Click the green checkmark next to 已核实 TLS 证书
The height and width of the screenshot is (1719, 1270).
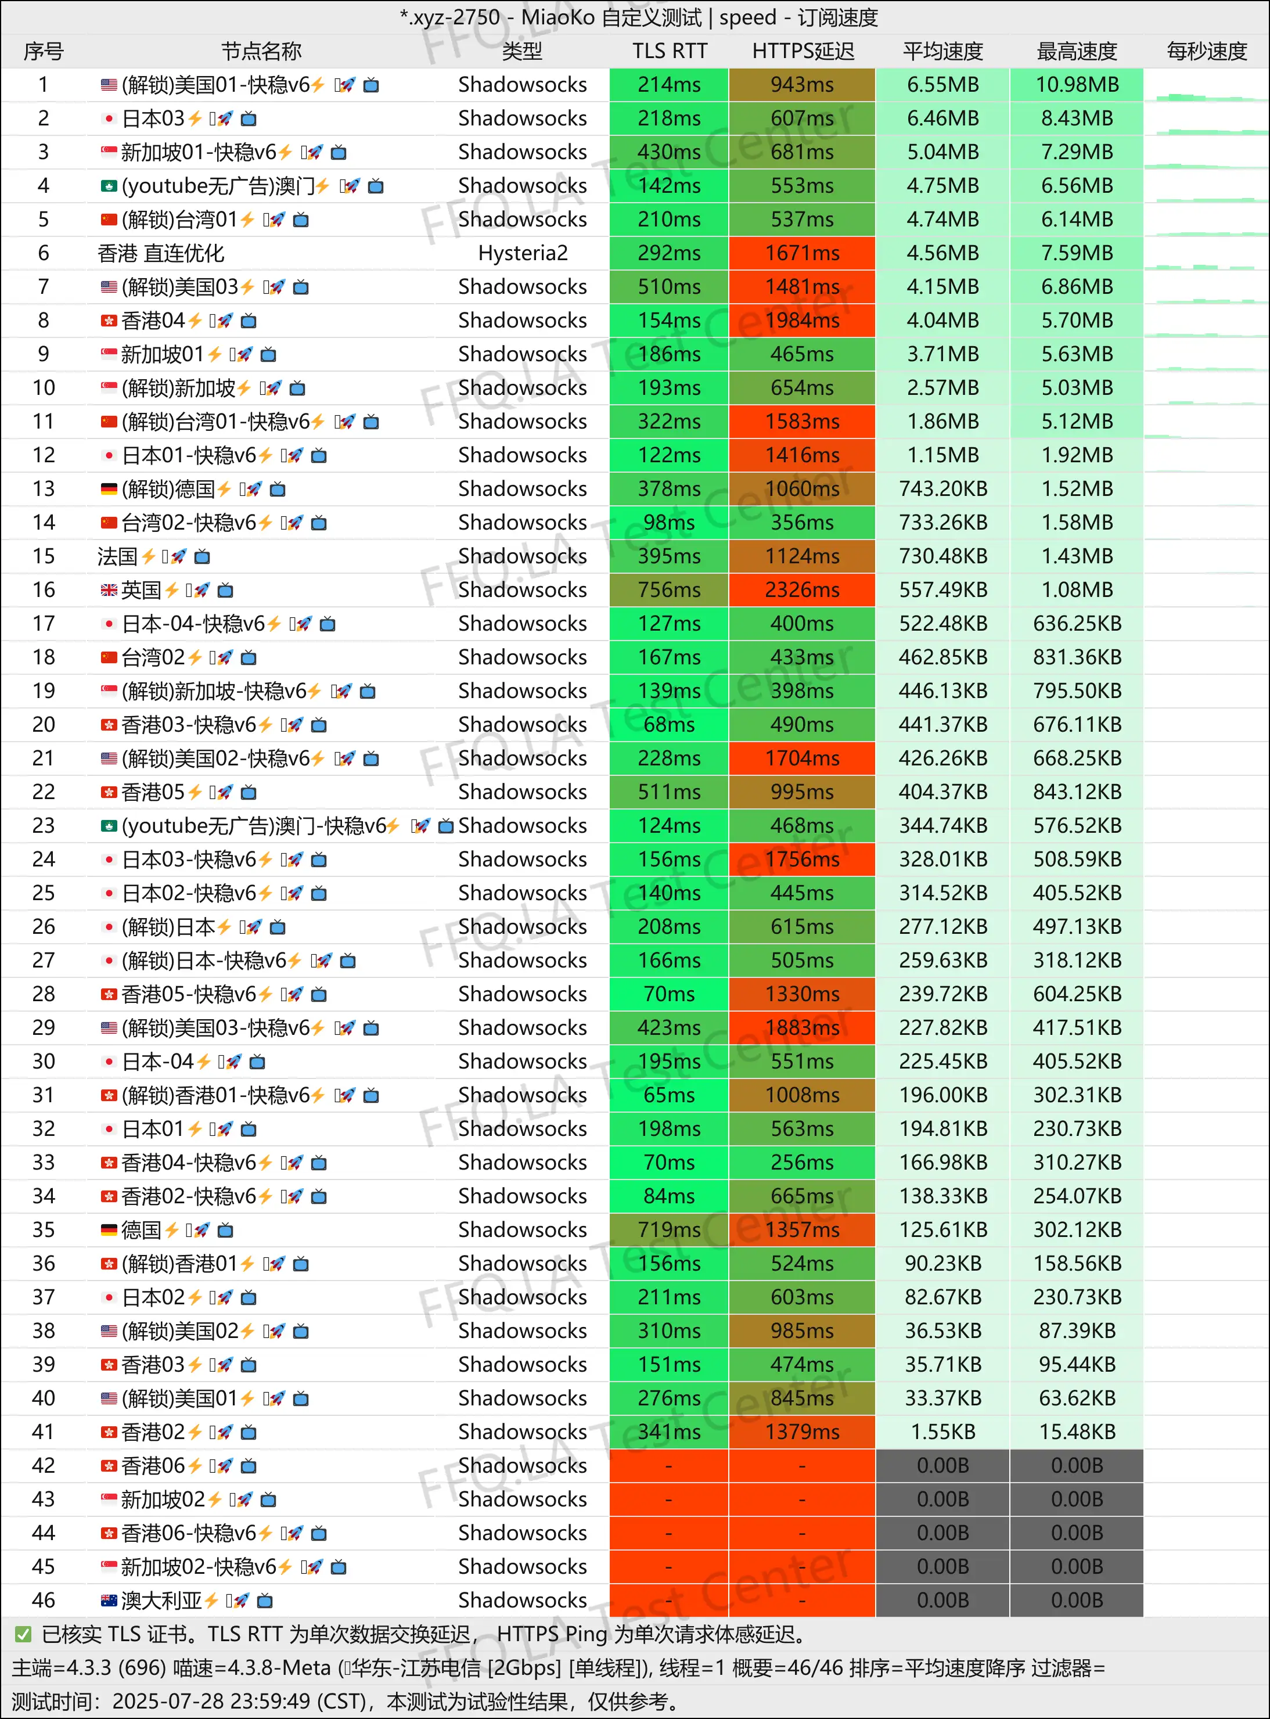23,1634
